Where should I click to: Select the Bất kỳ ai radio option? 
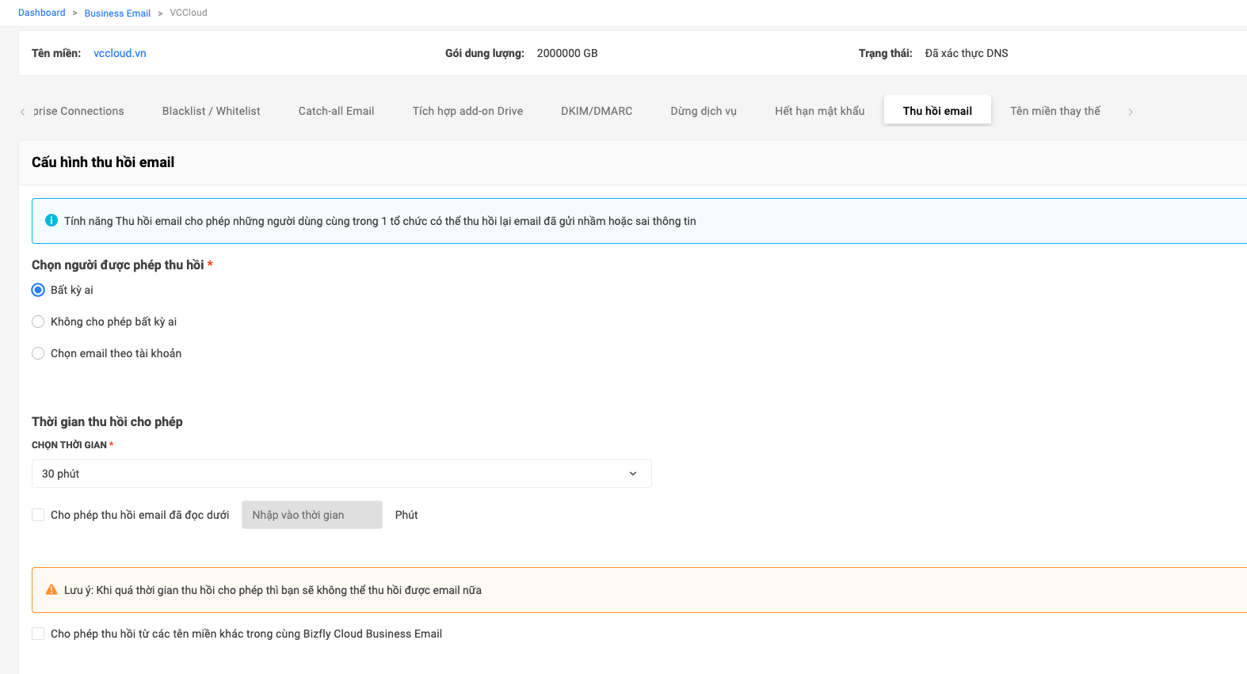pos(38,290)
